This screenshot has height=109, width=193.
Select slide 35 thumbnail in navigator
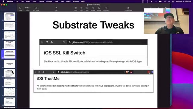pyautogui.click(x=10, y=102)
